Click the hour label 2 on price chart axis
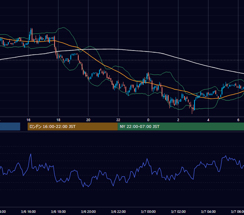Screen dimensions: 244x215 click(x=178, y=120)
